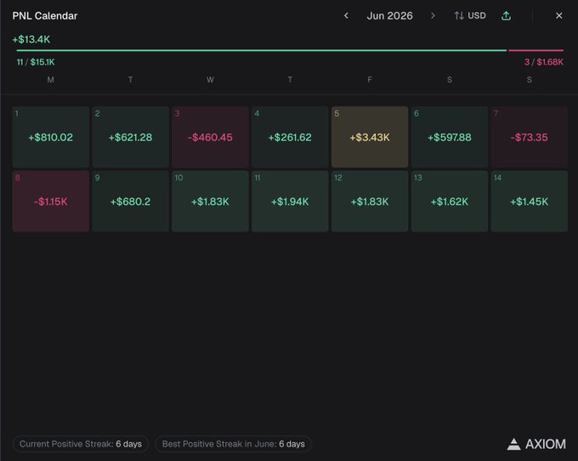Select the +$597.88 day cell
The width and height of the screenshot is (578, 461).
[450, 137]
